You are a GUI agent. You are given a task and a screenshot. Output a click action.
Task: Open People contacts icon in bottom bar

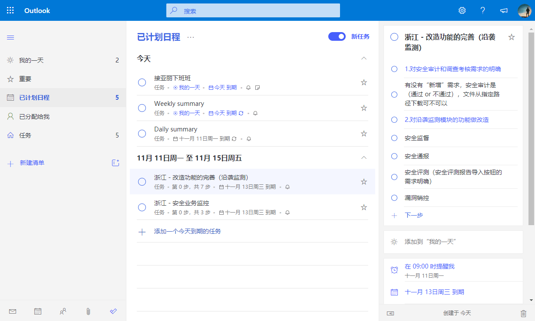[63, 311]
